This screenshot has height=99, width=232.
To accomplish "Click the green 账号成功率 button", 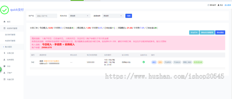I will point(198,62).
